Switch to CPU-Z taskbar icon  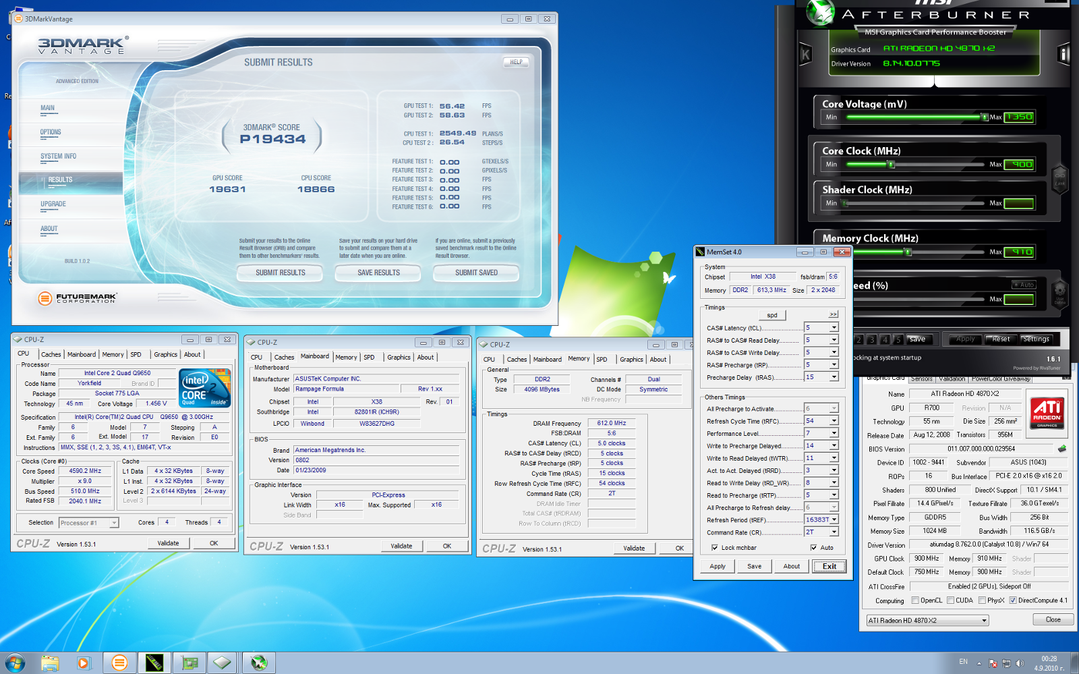click(223, 663)
